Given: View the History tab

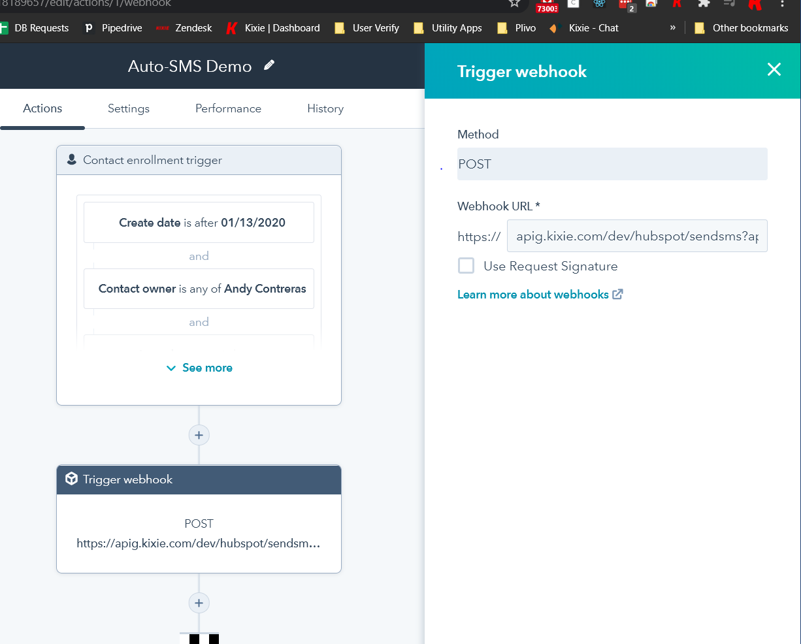Looking at the screenshot, I should 325,108.
